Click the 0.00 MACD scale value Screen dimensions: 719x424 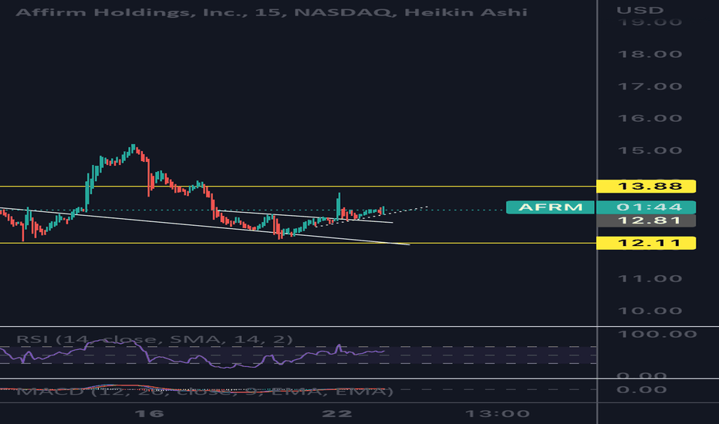(642, 389)
